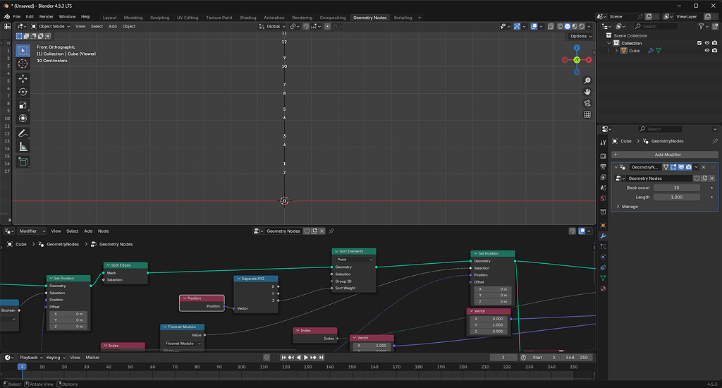
Task: Pick the Transform tool
Action: 23,119
